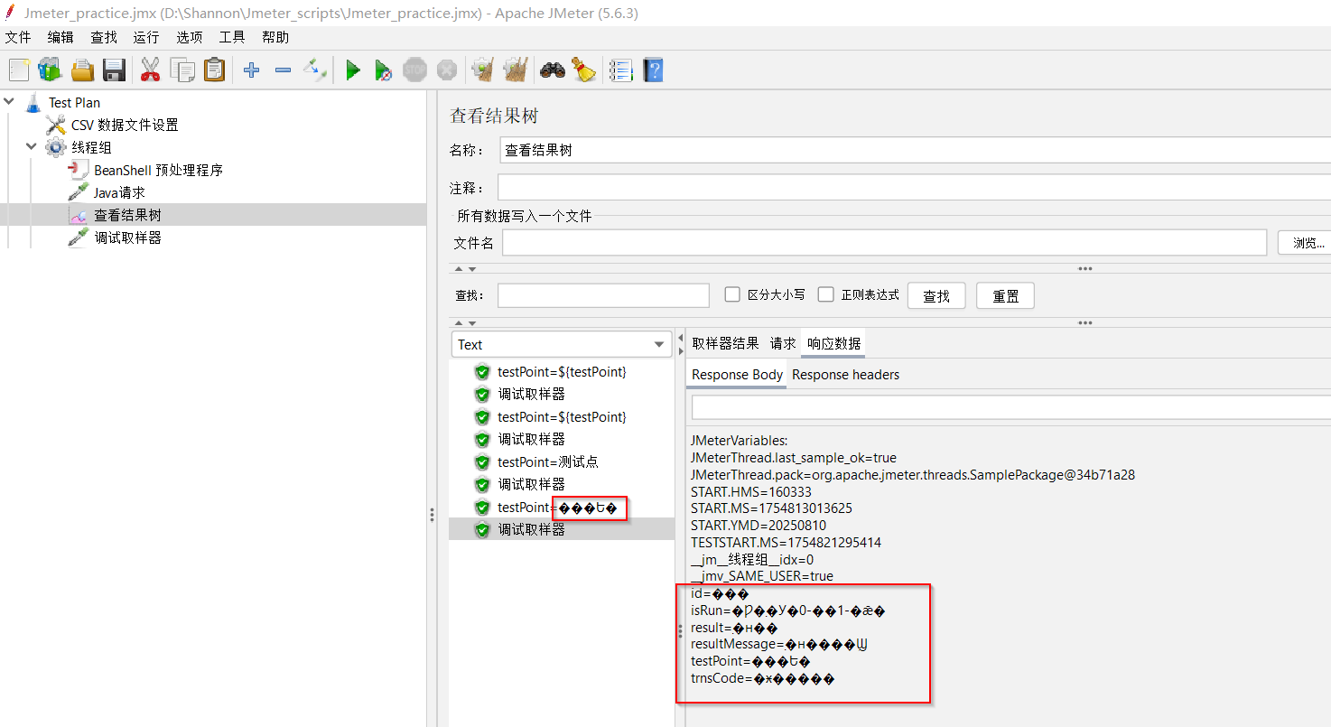
Task: Switch to Response headers tab
Action: pos(845,375)
